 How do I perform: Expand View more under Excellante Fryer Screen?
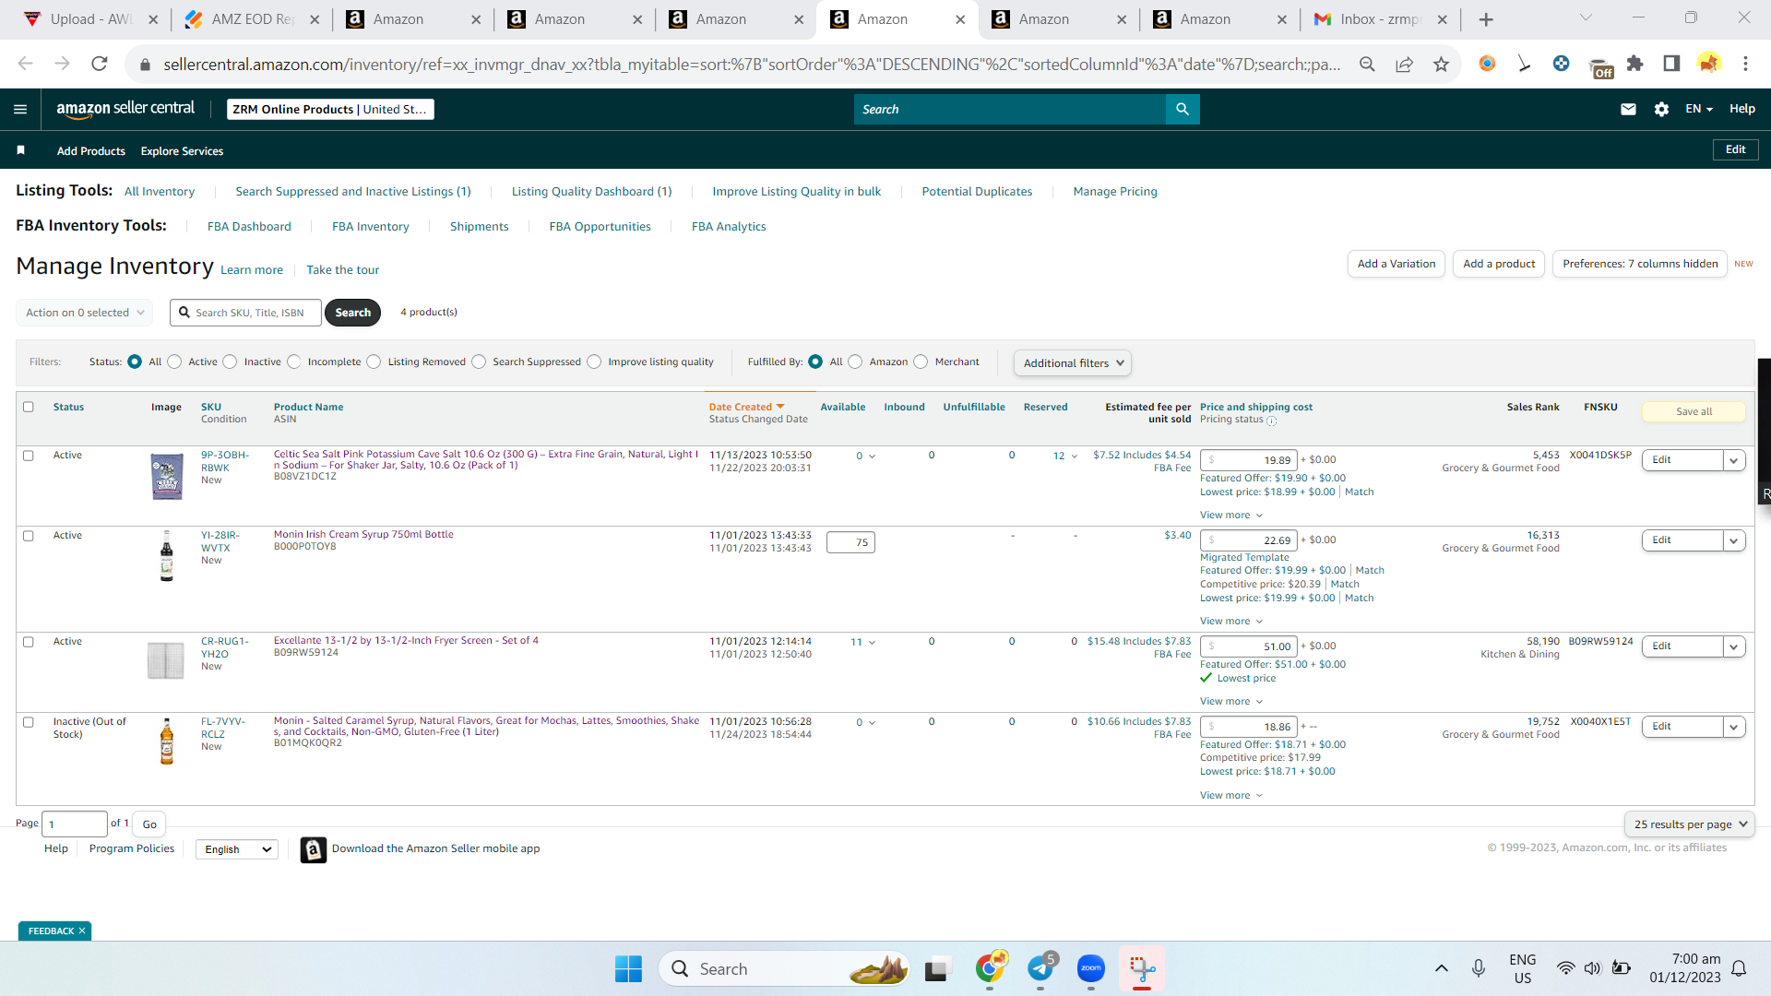point(1231,702)
